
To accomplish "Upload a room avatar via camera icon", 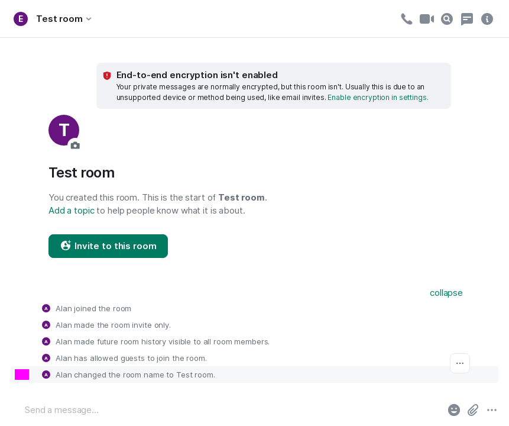I will pyautogui.click(x=75, y=146).
